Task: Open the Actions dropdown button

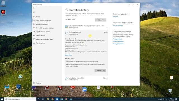Action: pos(100,71)
